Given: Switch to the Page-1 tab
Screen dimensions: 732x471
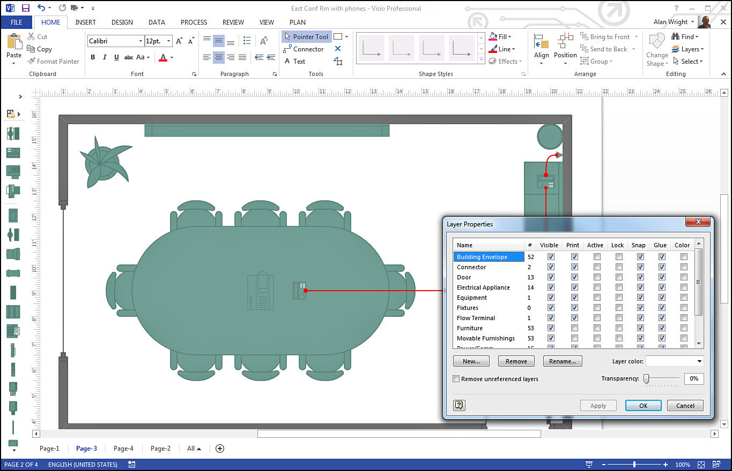Looking at the screenshot, I should click(x=49, y=449).
